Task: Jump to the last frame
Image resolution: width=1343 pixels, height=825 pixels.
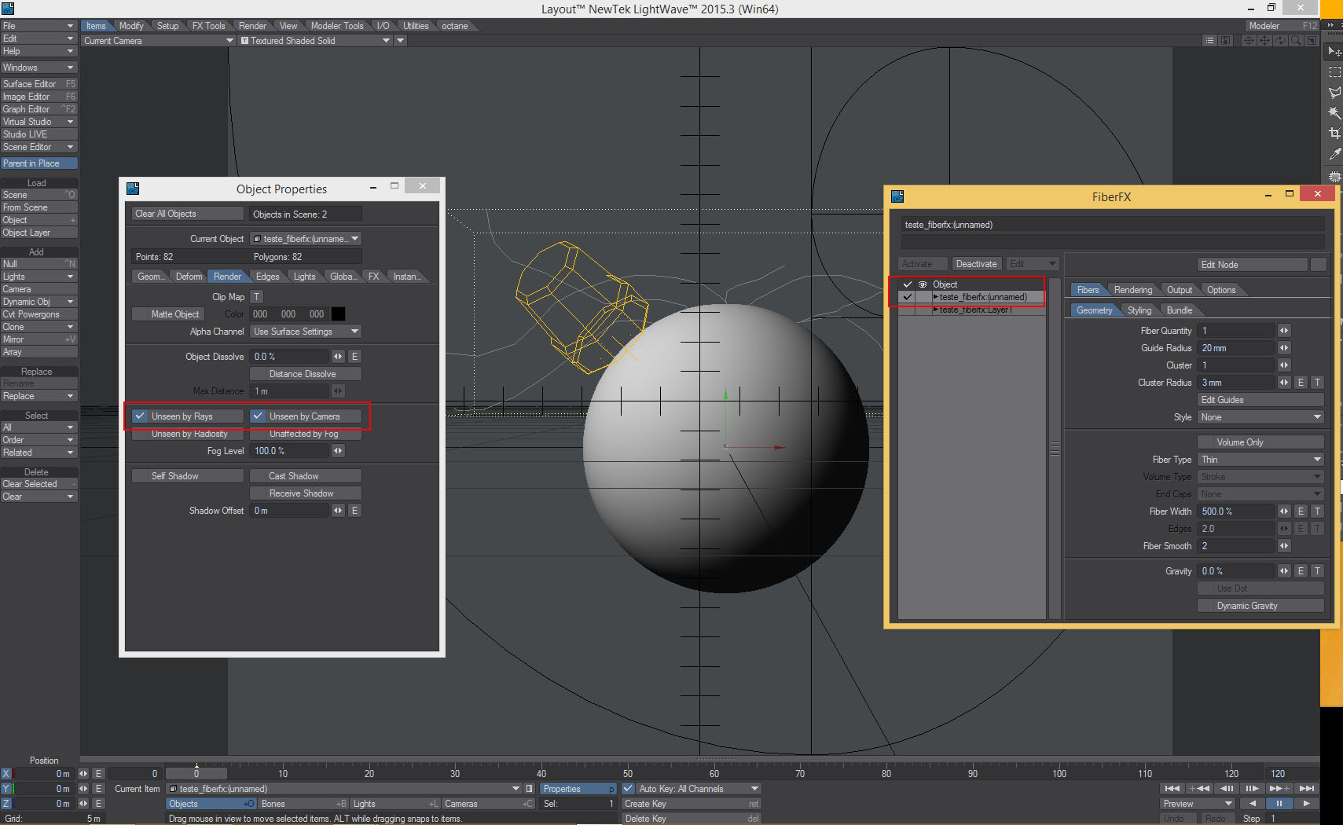Action: tap(1306, 788)
